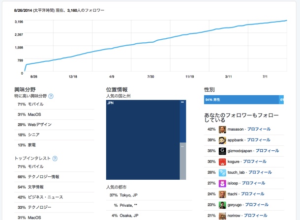Open masason's プロフィール link

[259, 129]
